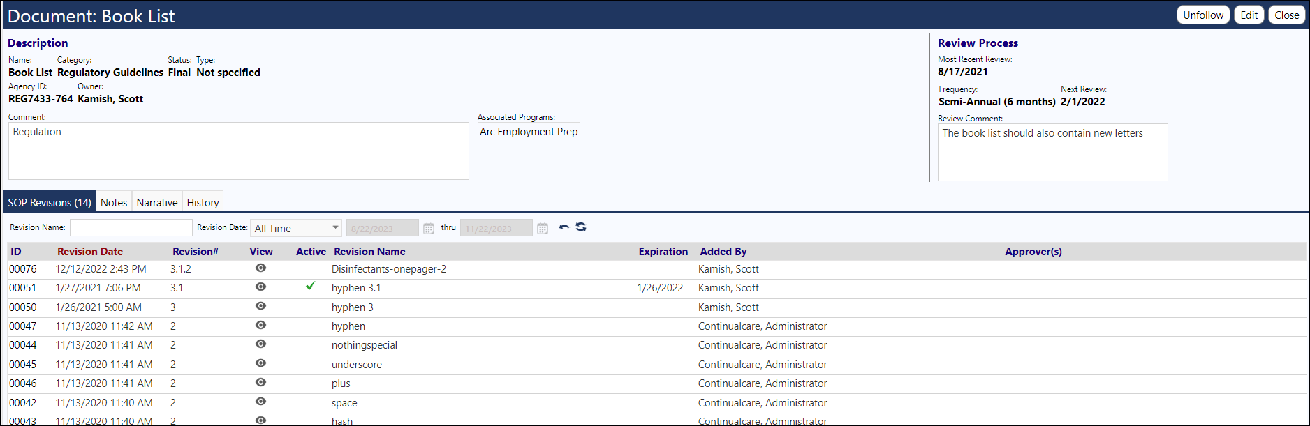Click Owner name Kamish, Scott in Description
The height and width of the screenshot is (426, 1310).
pos(110,99)
